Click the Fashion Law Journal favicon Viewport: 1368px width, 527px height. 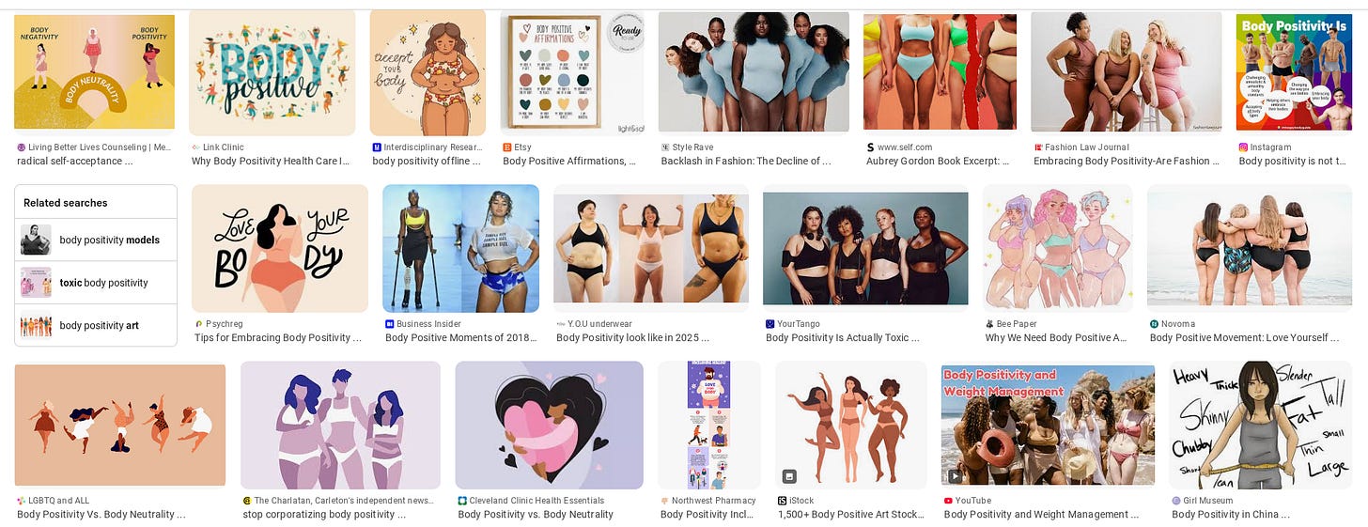click(x=1038, y=147)
